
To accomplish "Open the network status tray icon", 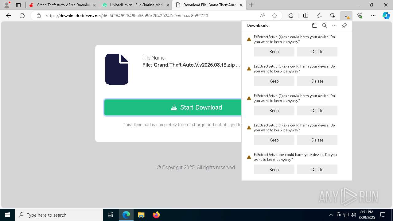I will point(346,215).
